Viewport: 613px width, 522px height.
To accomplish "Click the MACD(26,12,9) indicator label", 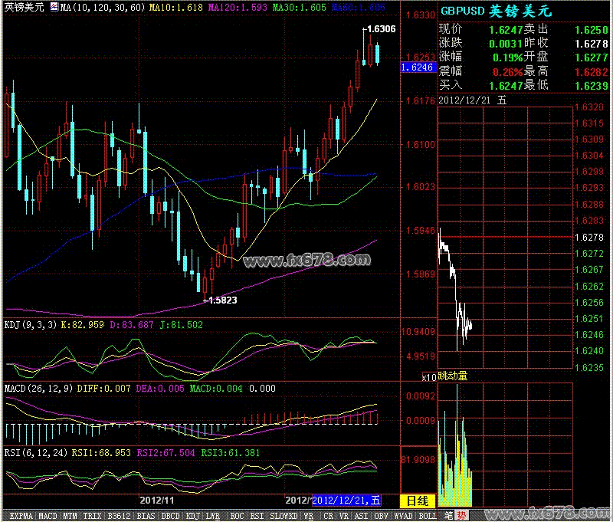I will coord(38,389).
